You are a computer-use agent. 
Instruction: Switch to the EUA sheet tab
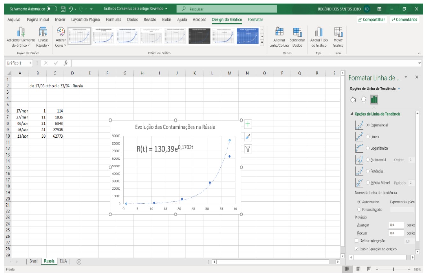63,261
